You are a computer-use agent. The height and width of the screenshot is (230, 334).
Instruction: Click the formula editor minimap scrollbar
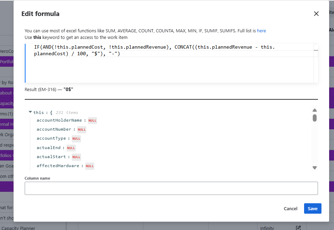tap(316, 63)
